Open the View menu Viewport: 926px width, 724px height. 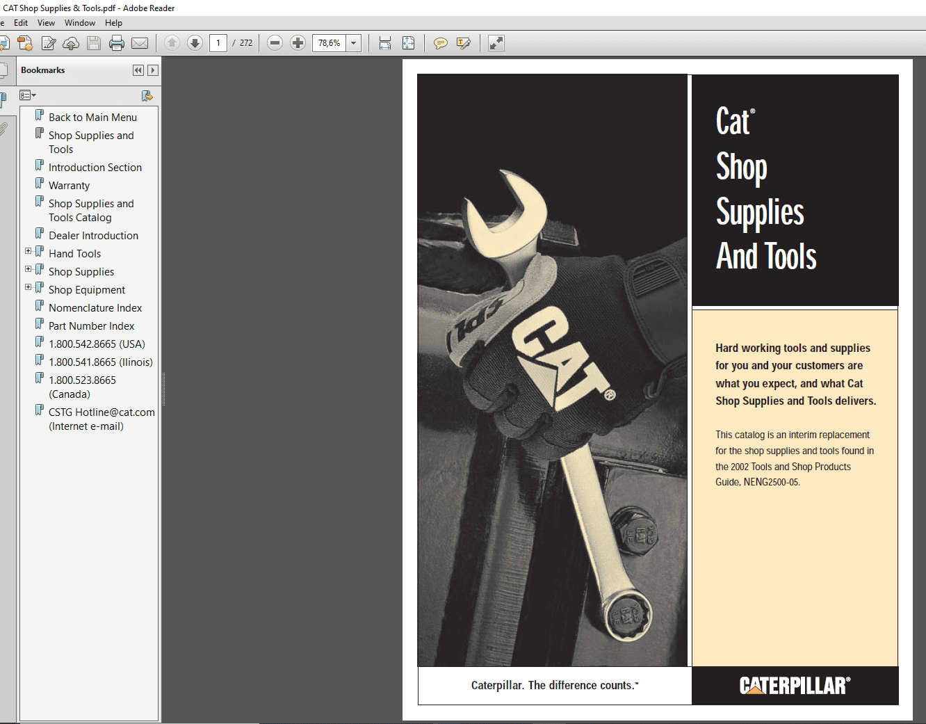(x=46, y=23)
